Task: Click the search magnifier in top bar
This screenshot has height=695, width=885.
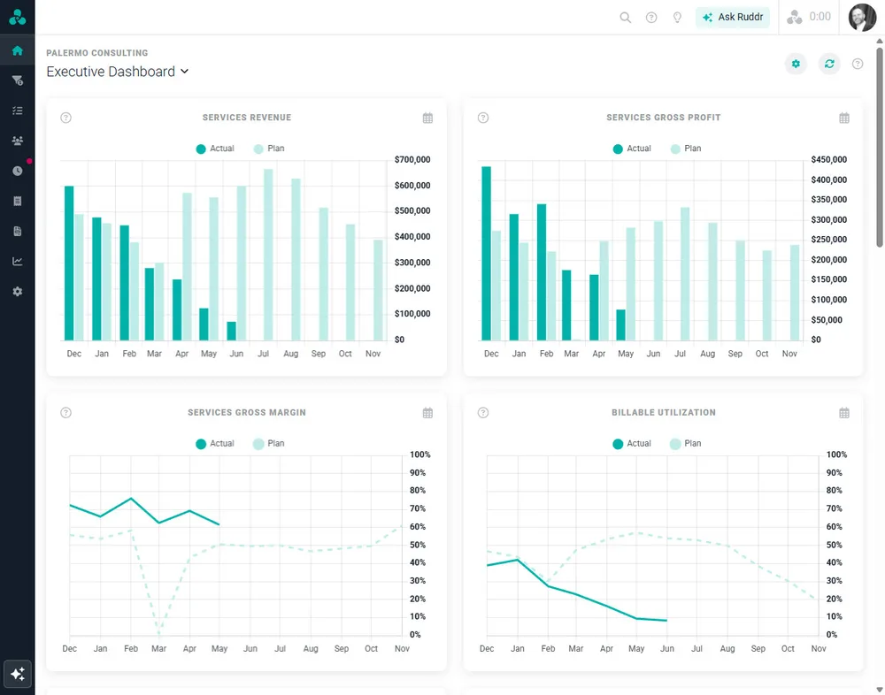Action: click(626, 18)
